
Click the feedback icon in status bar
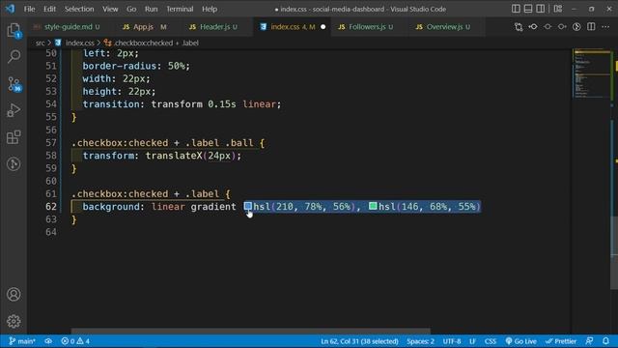590,341
